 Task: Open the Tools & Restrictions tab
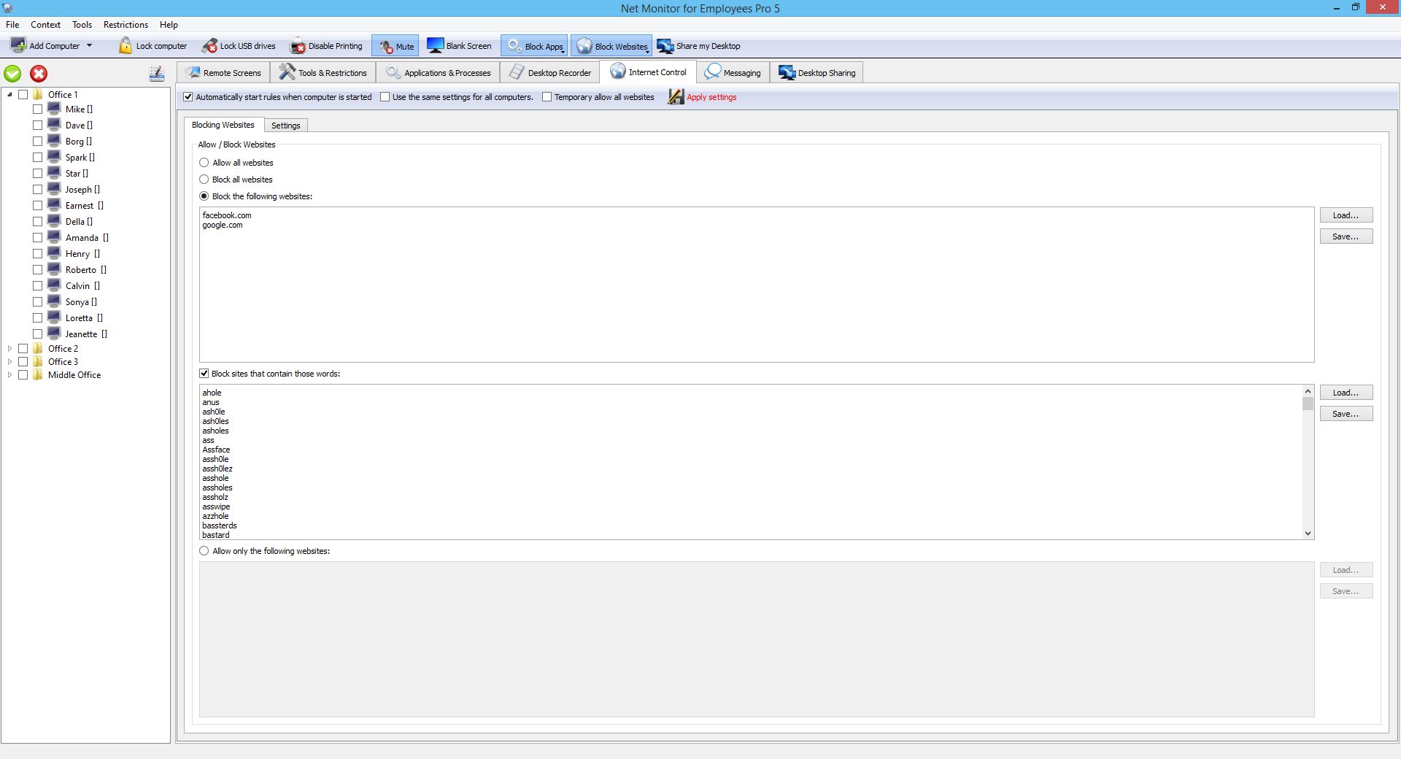point(323,72)
